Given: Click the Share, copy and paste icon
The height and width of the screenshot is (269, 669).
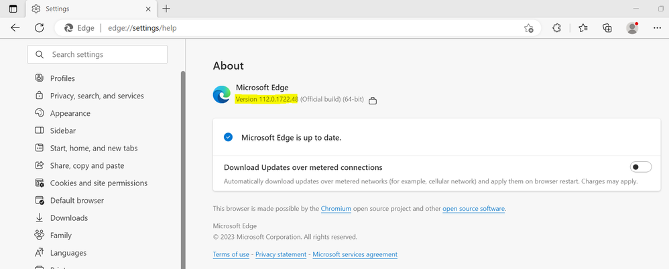Looking at the screenshot, I should tap(40, 165).
